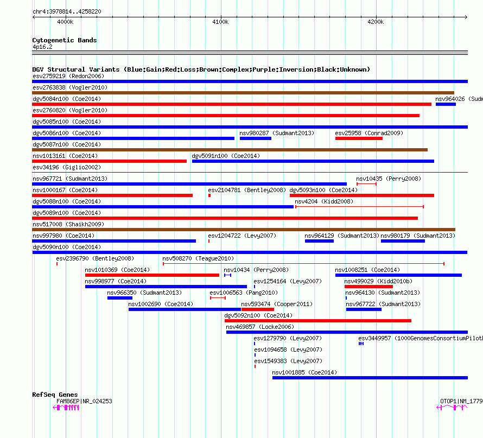Click nsv1010369 (Coe2014) label

pos(117,270)
